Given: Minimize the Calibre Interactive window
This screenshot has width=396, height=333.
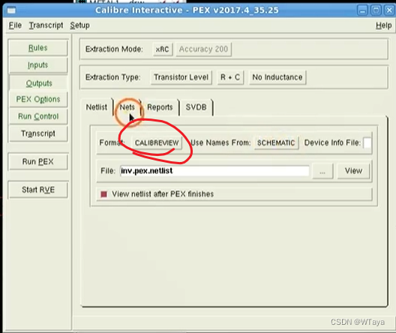Looking at the screenshot, I should [x=363, y=10].
